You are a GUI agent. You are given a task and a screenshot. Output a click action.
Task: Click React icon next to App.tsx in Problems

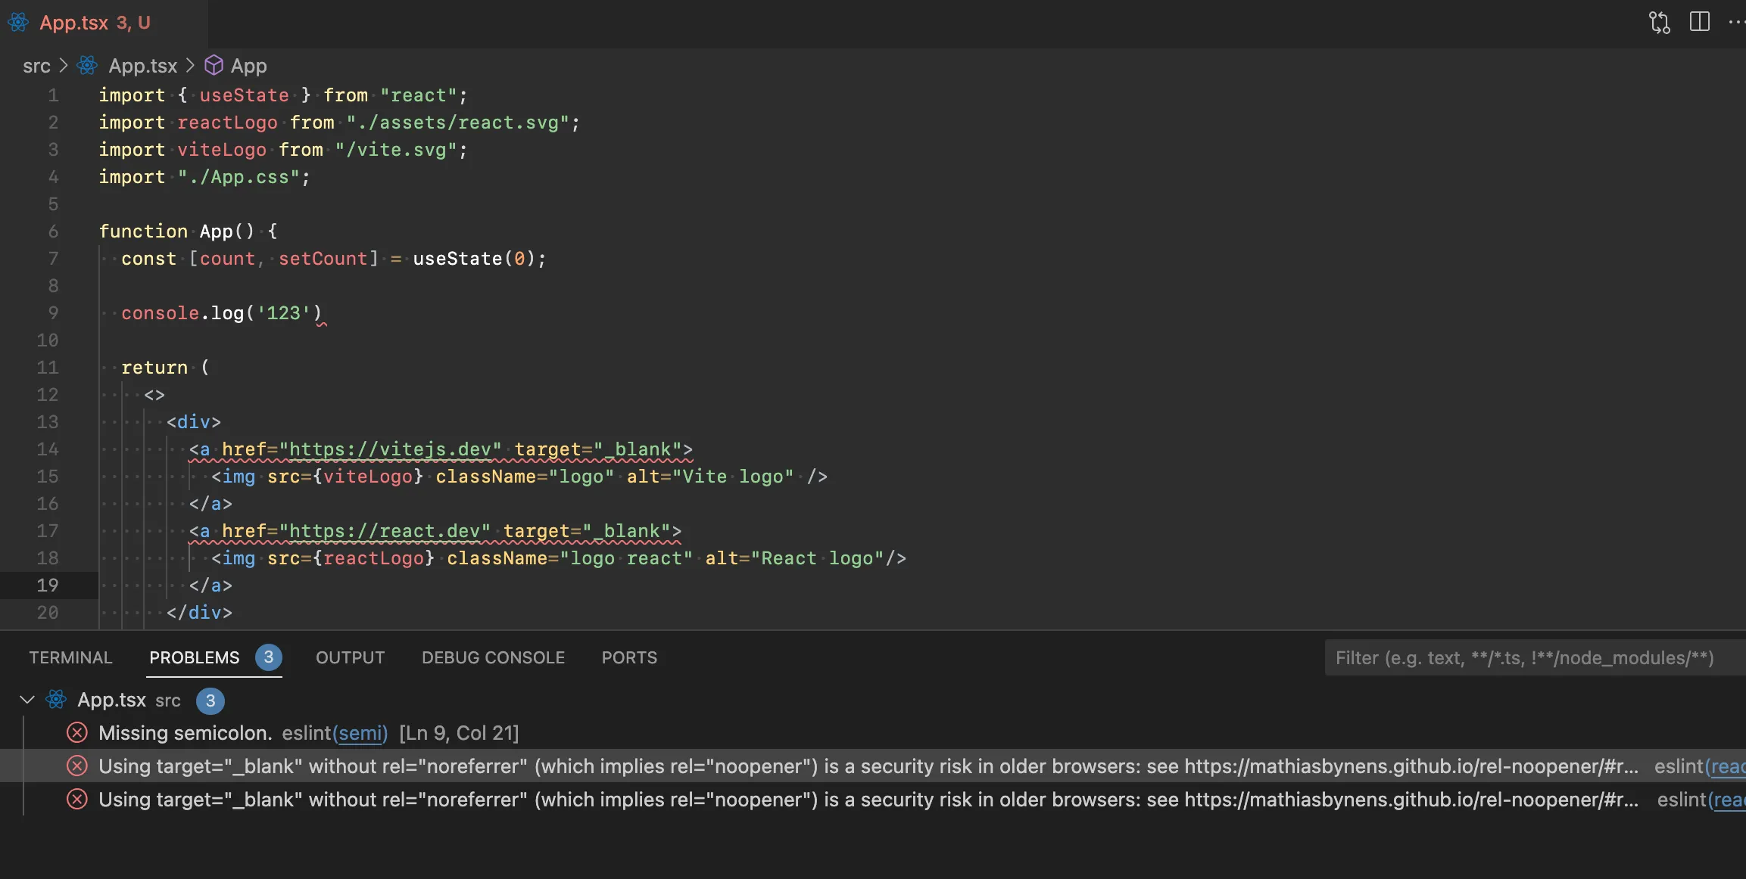point(56,700)
